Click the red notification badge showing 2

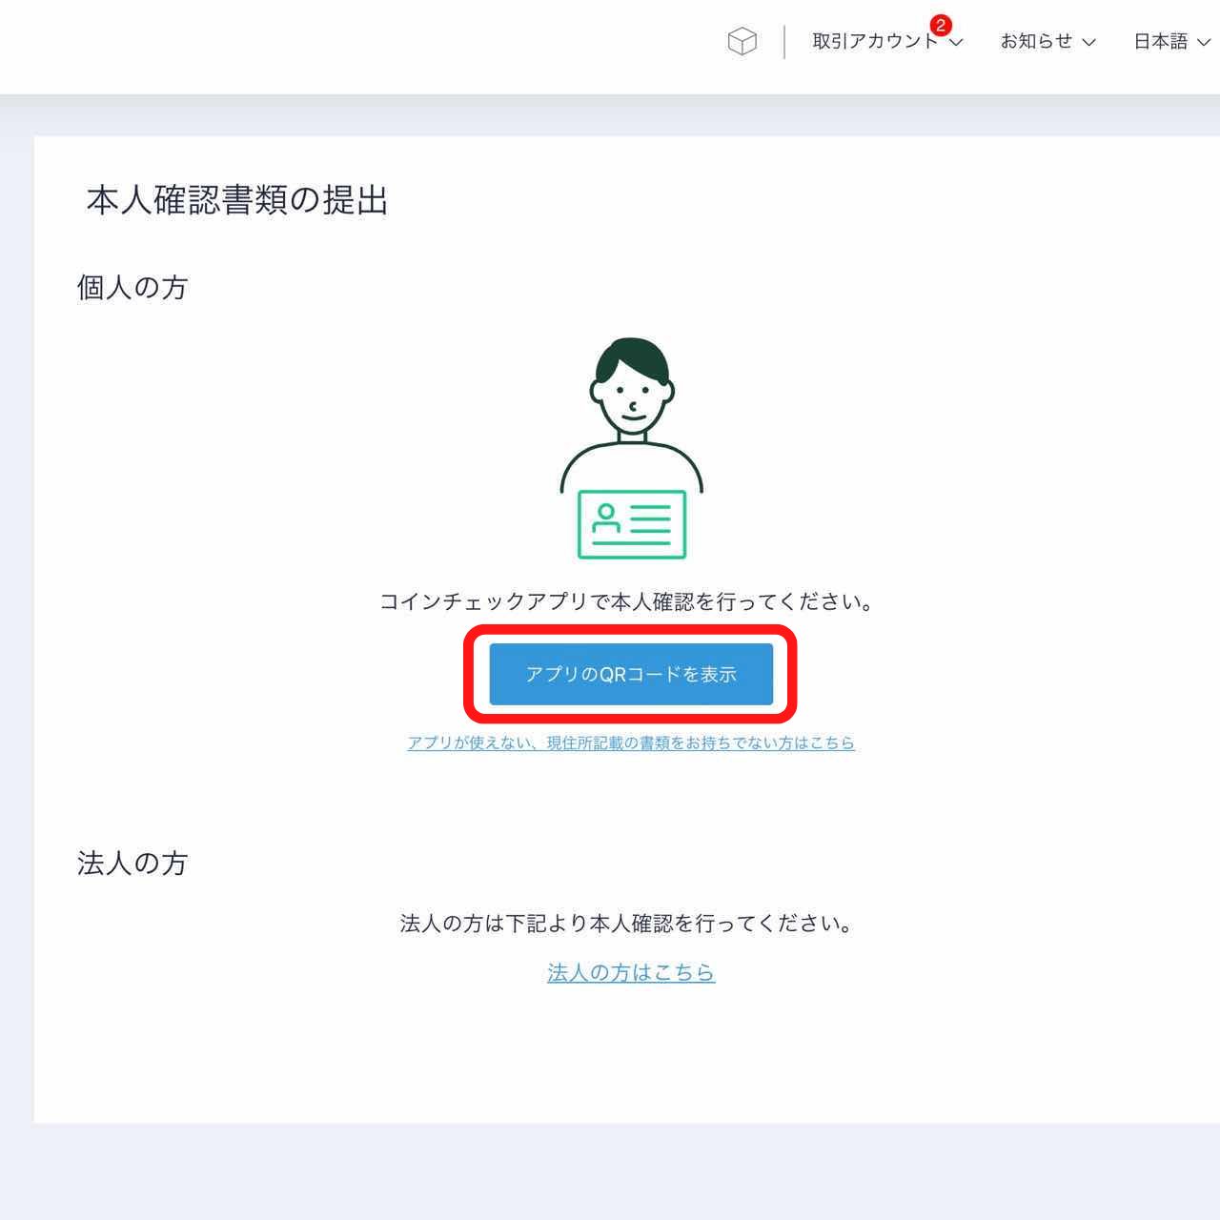pos(941,26)
